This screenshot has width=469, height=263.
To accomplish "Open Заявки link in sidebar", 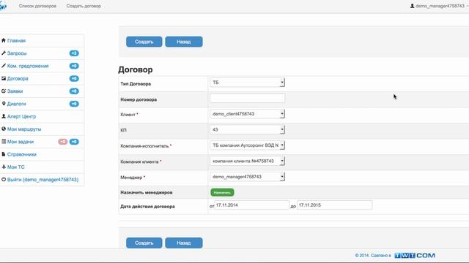I will pos(15,91).
